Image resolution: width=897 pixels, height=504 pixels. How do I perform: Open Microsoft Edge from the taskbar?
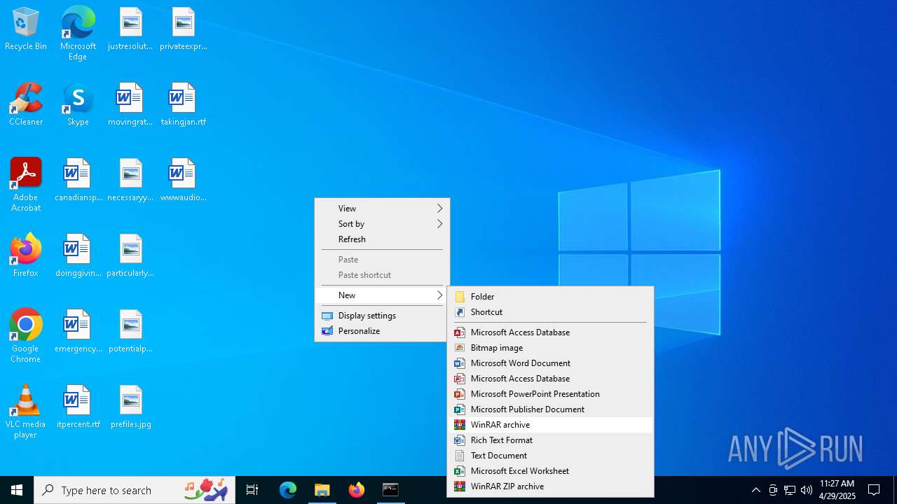[288, 490]
